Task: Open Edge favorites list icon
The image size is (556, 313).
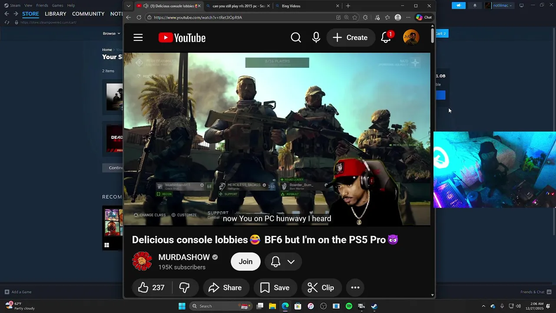Action: pyautogui.click(x=387, y=17)
